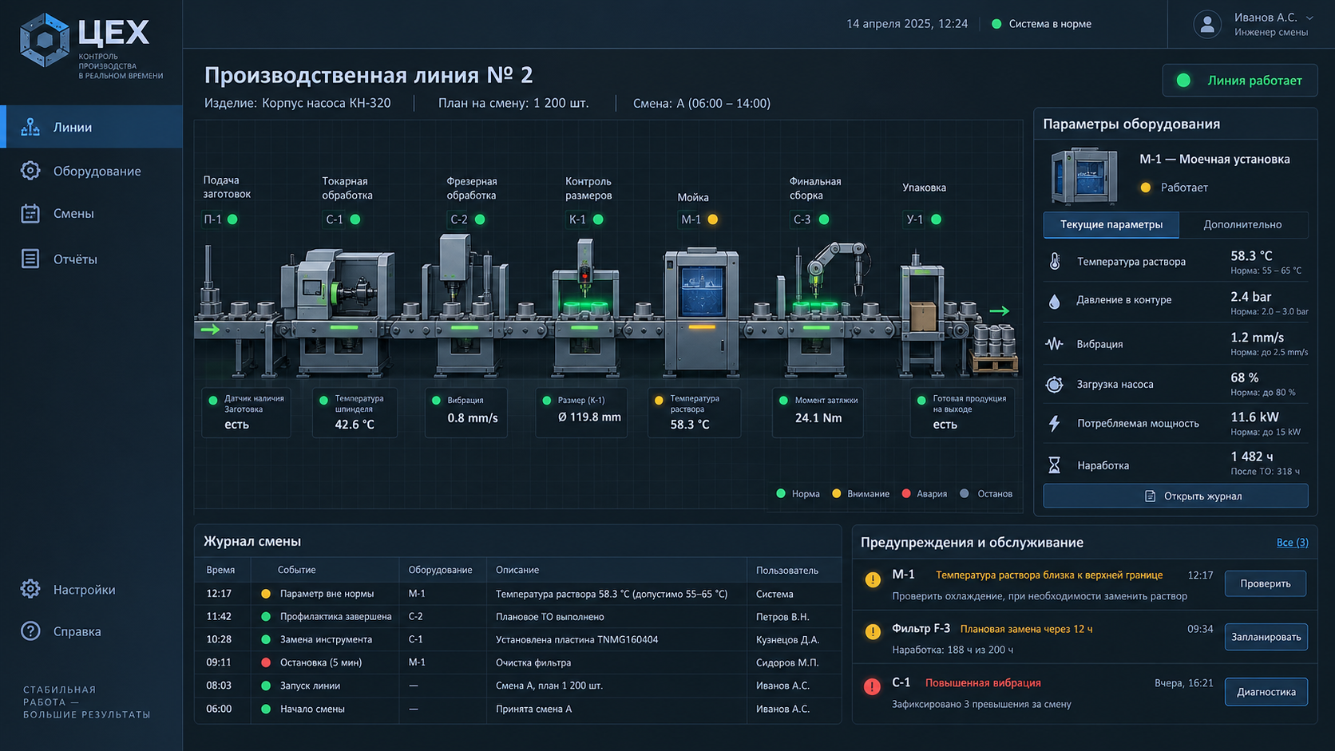Switch to the Текущие параметры tab
Image resolution: width=1335 pixels, height=751 pixels.
pos(1111,225)
